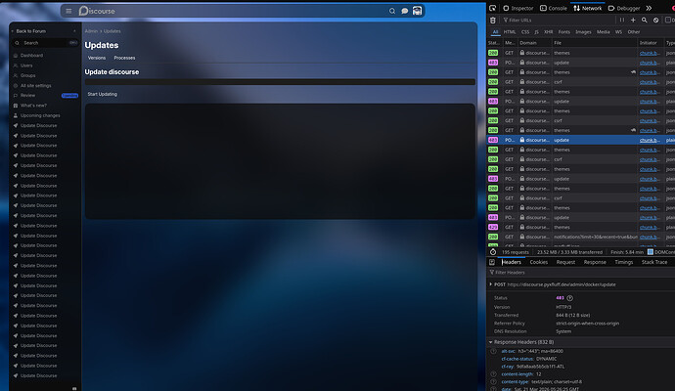Open the Cookies details tab

[x=539, y=262]
